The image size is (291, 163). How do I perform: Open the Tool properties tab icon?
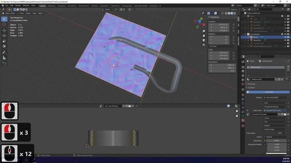point(243,62)
